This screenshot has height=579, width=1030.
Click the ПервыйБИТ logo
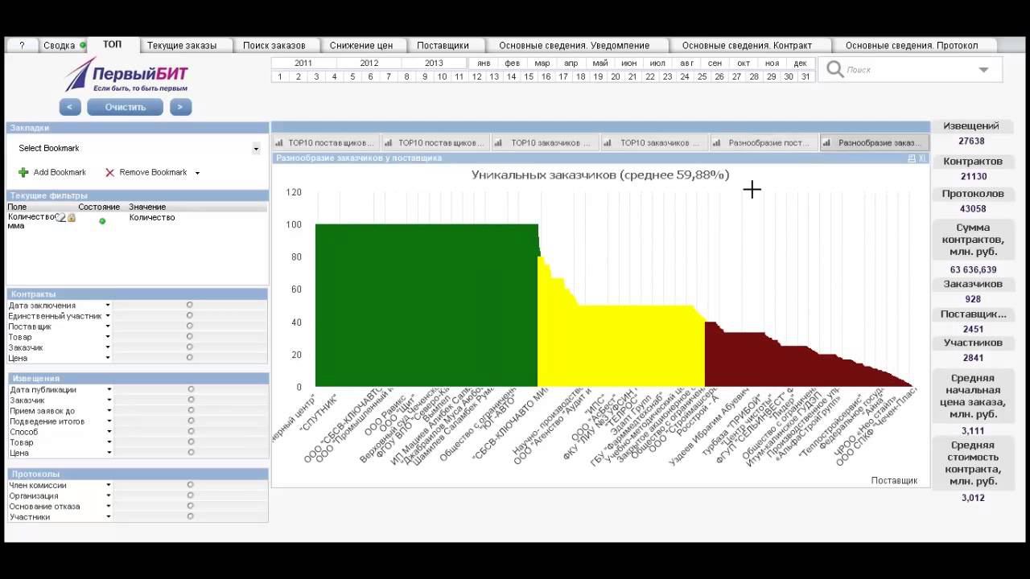click(126, 75)
